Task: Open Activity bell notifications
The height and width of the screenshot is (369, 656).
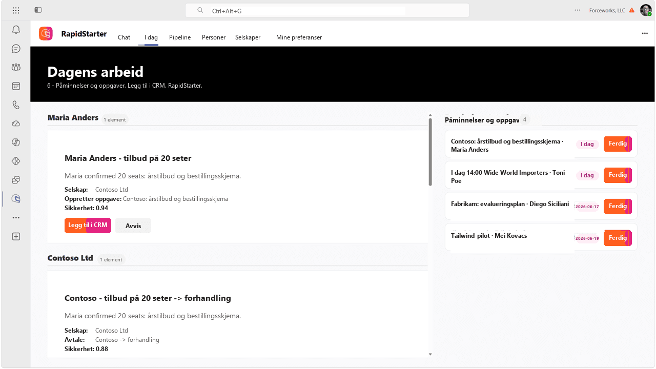Action: tap(16, 30)
